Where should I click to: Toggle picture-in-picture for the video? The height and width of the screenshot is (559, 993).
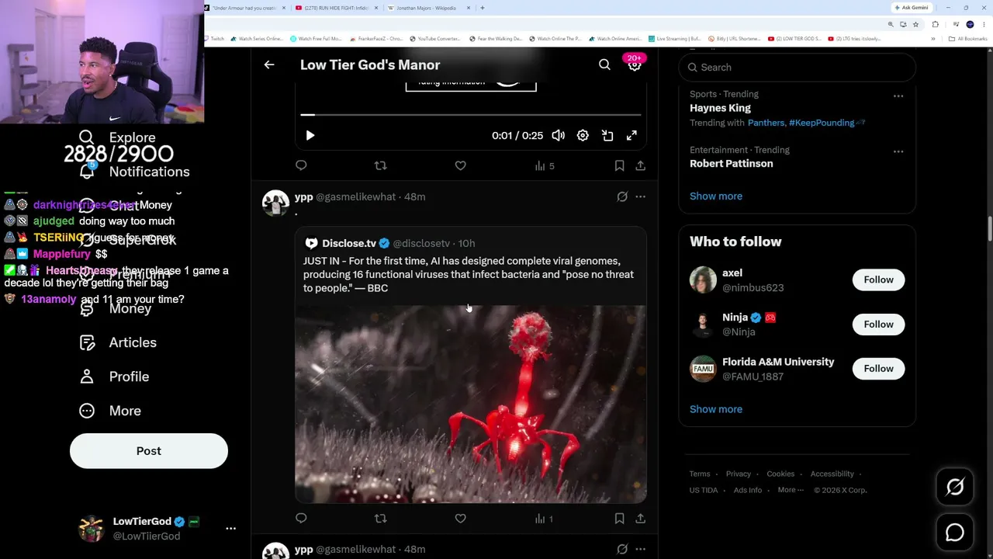(x=607, y=135)
